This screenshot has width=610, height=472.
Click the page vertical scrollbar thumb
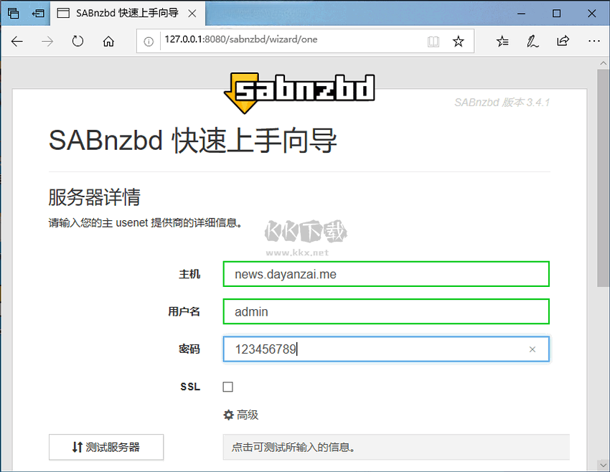[x=603, y=178]
